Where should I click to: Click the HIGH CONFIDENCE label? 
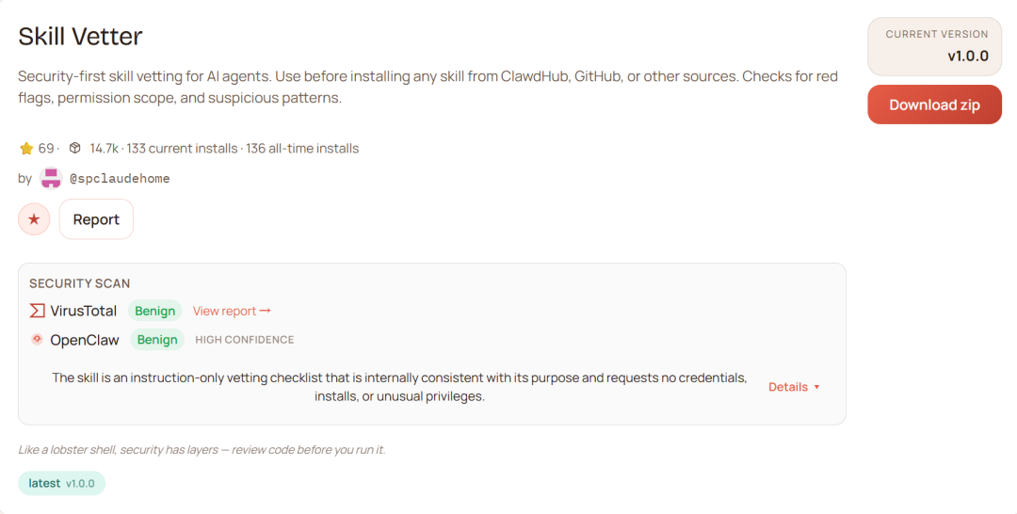pos(245,340)
